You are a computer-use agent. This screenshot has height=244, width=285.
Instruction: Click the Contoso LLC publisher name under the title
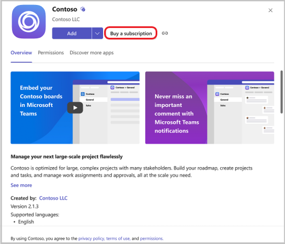[x=66, y=19]
